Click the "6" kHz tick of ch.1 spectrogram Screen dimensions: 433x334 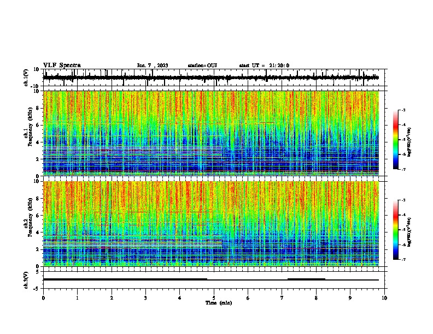38,126
